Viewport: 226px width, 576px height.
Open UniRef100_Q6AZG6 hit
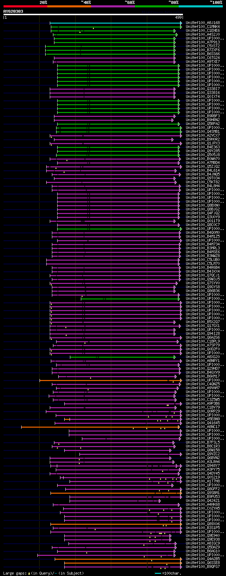(203, 337)
